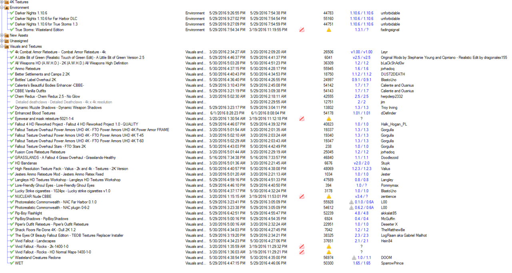Click author name SparrowPrince
Viewport: 512px width, 273px height.
coord(392,263)
